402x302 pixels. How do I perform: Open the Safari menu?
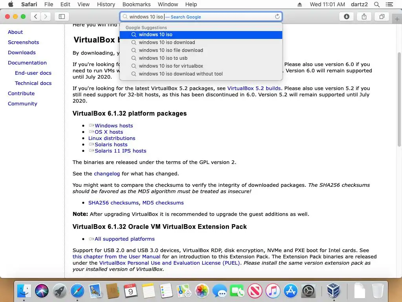tap(29, 4)
